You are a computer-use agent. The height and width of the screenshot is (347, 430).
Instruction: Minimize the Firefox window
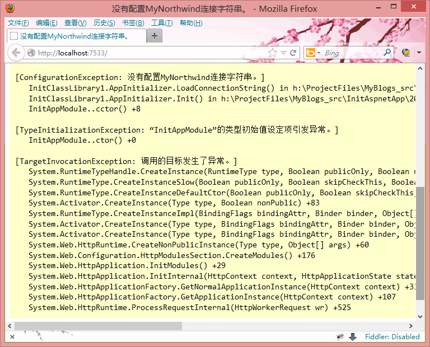378,7
